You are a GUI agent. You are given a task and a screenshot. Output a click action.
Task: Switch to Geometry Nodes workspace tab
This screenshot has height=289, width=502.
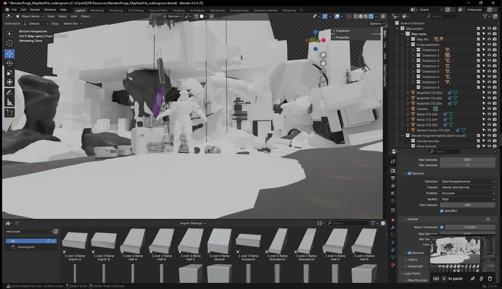(x=265, y=10)
